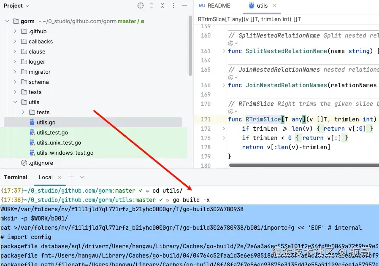Select the migrator folder
This screenshot has width=379, height=266.
(39, 72)
